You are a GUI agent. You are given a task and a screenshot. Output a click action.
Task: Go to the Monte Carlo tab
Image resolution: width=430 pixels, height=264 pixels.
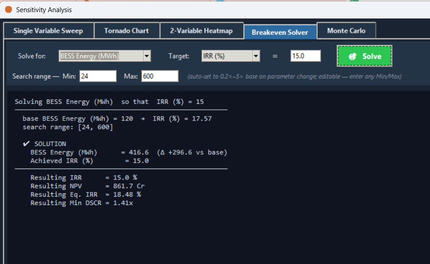coord(346,31)
